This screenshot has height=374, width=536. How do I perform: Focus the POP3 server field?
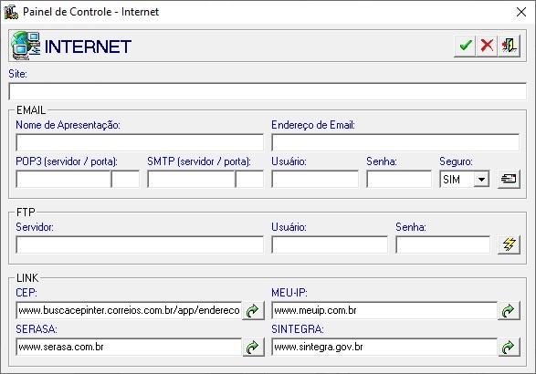pos(63,179)
